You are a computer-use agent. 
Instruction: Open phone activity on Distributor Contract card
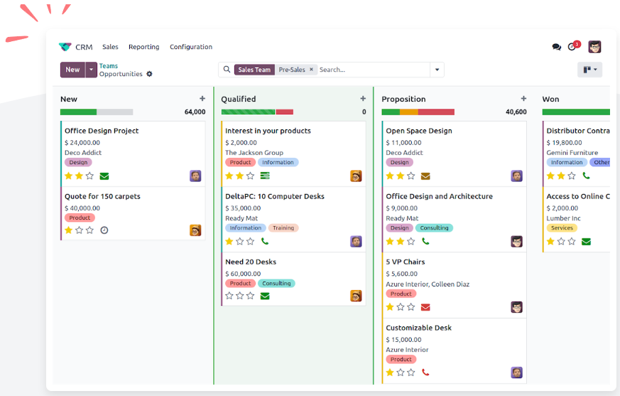point(587,176)
